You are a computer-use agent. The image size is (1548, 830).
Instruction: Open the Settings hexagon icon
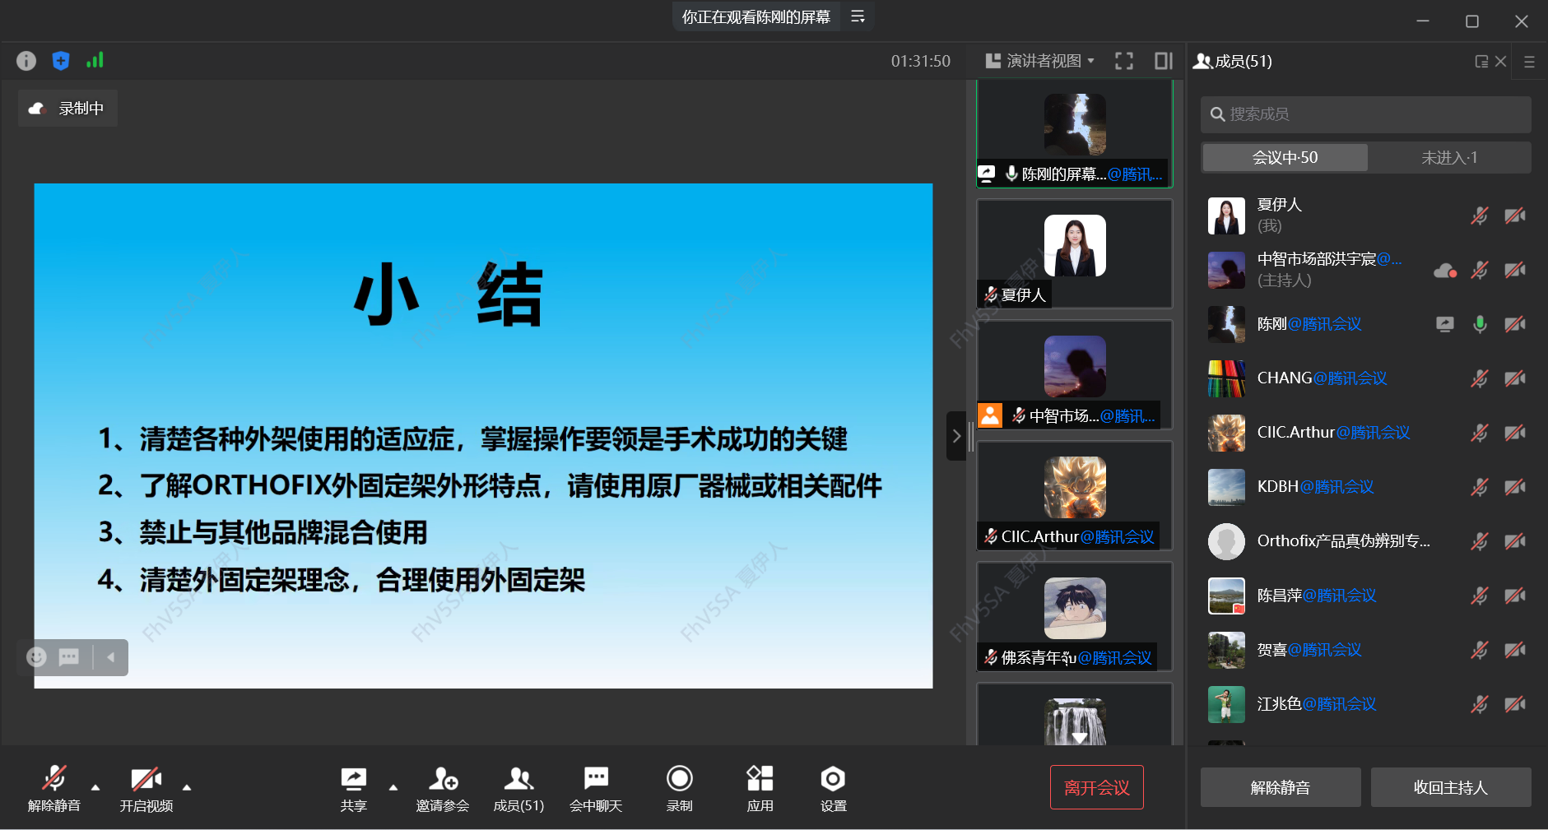click(833, 788)
